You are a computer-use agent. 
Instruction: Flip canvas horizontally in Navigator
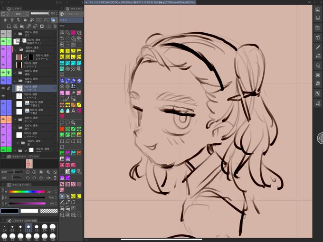48,178
